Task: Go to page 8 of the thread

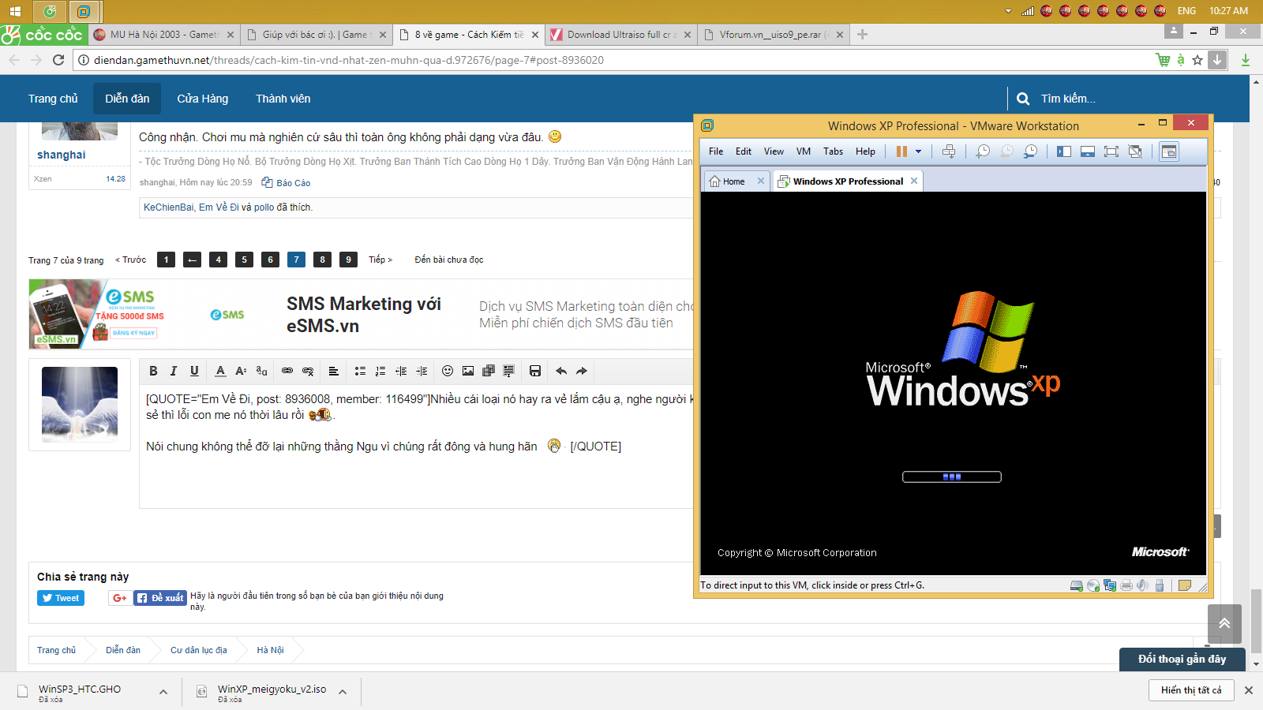Action: [x=322, y=260]
